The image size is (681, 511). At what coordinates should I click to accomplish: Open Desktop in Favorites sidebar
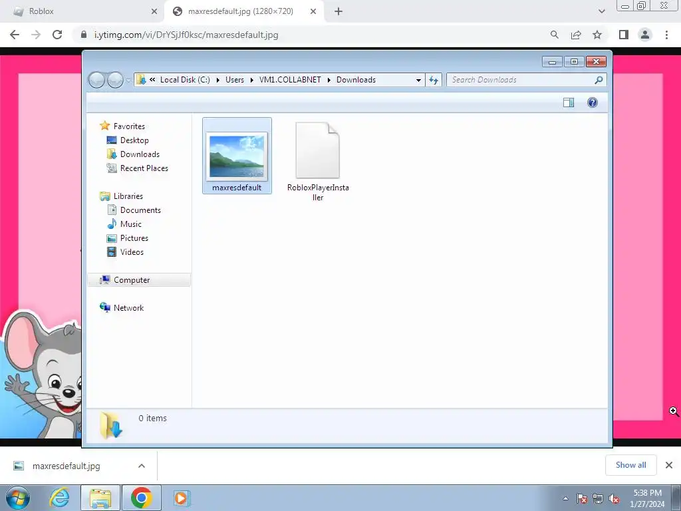pyautogui.click(x=134, y=140)
